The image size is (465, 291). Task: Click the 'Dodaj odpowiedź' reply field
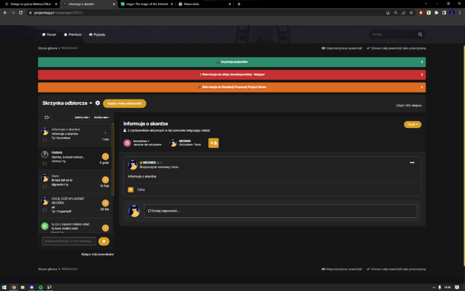point(280,211)
